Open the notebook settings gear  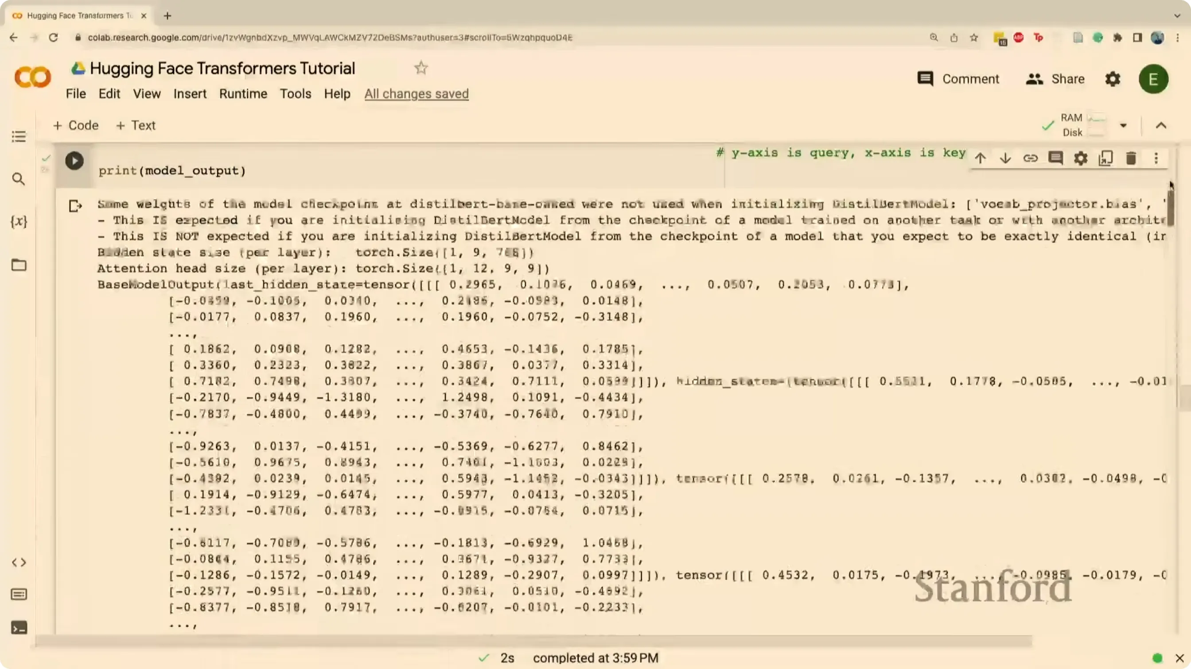[1113, 79]
